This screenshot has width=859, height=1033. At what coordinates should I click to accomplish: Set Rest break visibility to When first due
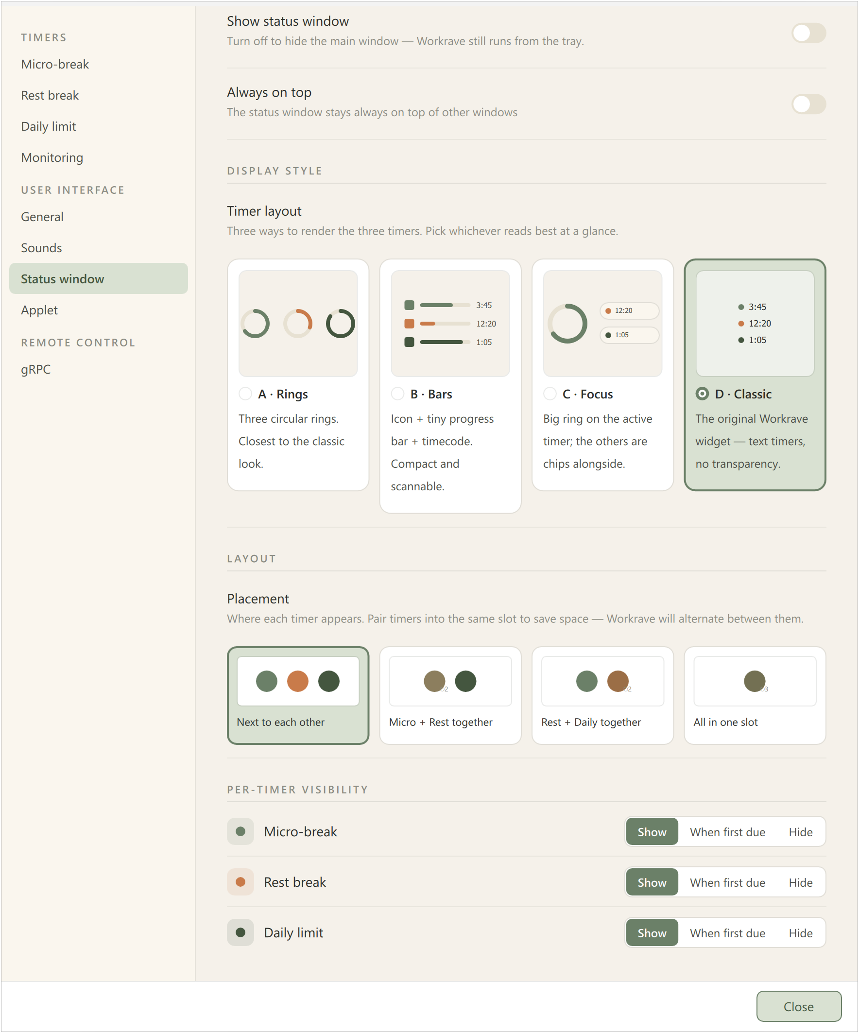728,882
